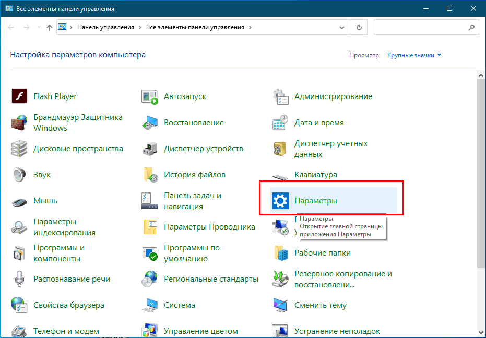Click the Forward navigation arrow
Screen dimensions: 486x338
(27, 27)
